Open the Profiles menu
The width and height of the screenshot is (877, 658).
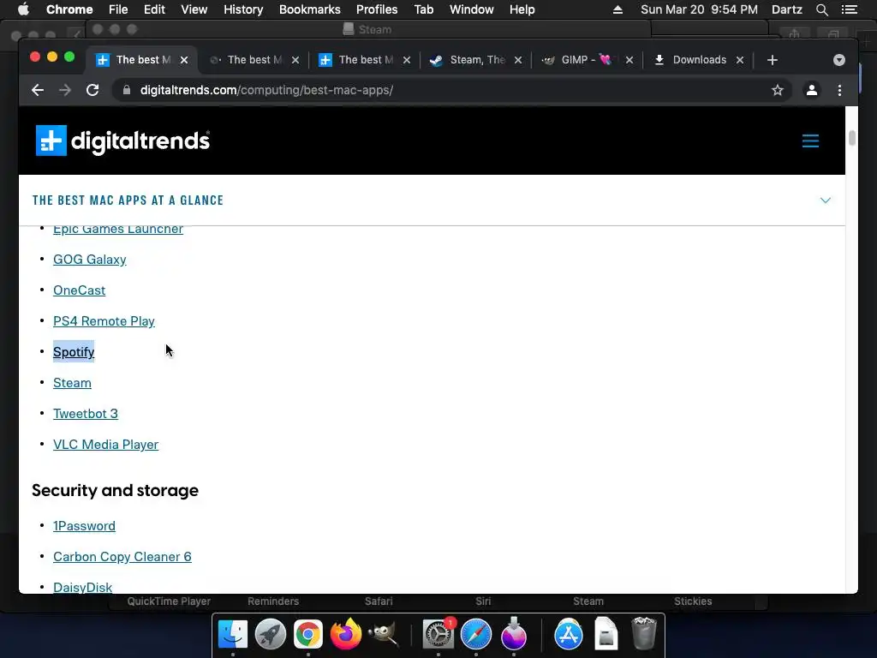(377, 9)
